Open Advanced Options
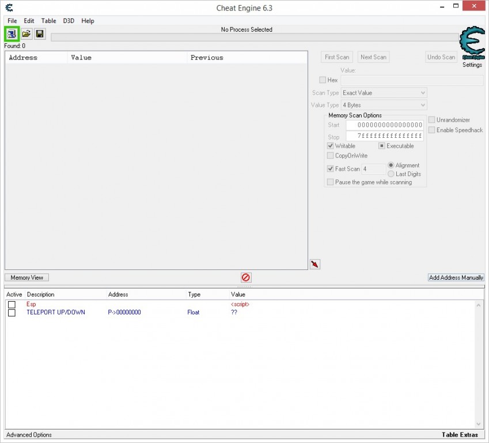 tap(29, 434)
